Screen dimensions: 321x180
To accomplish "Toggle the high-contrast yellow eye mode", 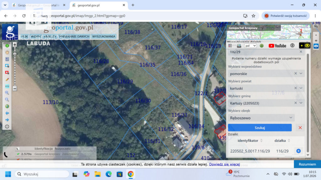I will tap(305, 46).
